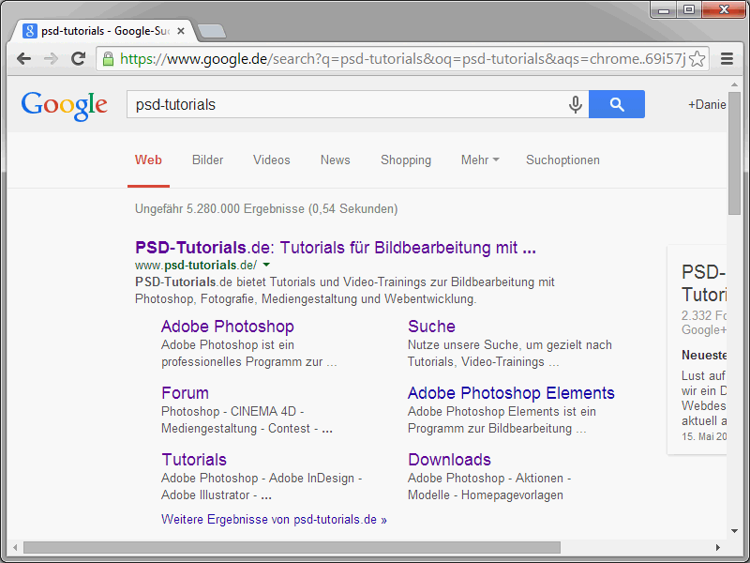
Task: Click the horizontal scrollbar left arrow
Action: tap(15, 547)
